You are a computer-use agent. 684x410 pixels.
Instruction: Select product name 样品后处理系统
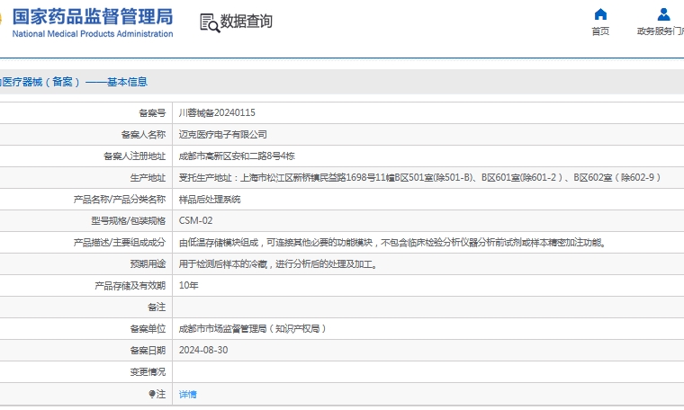[x=210, y=199]
